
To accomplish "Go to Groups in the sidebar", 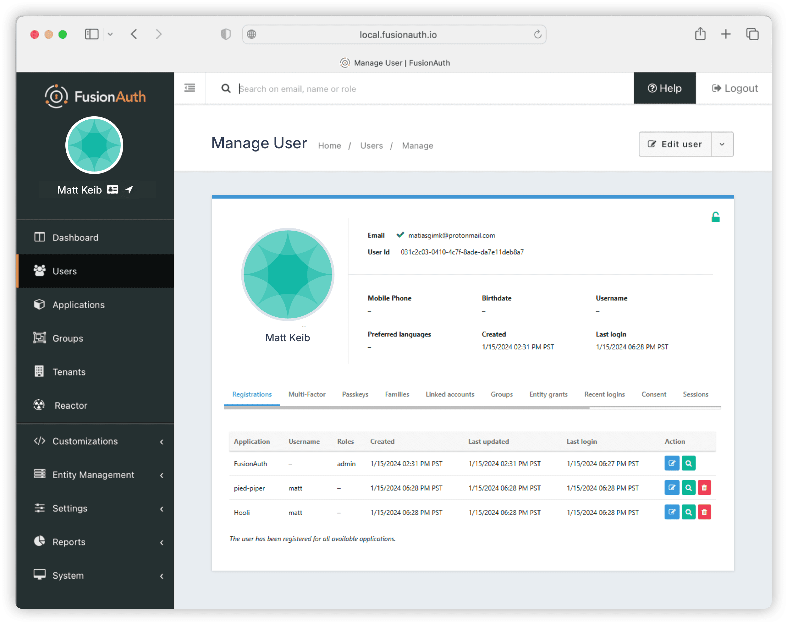I will pyautogui.click(x=95, y=338).
